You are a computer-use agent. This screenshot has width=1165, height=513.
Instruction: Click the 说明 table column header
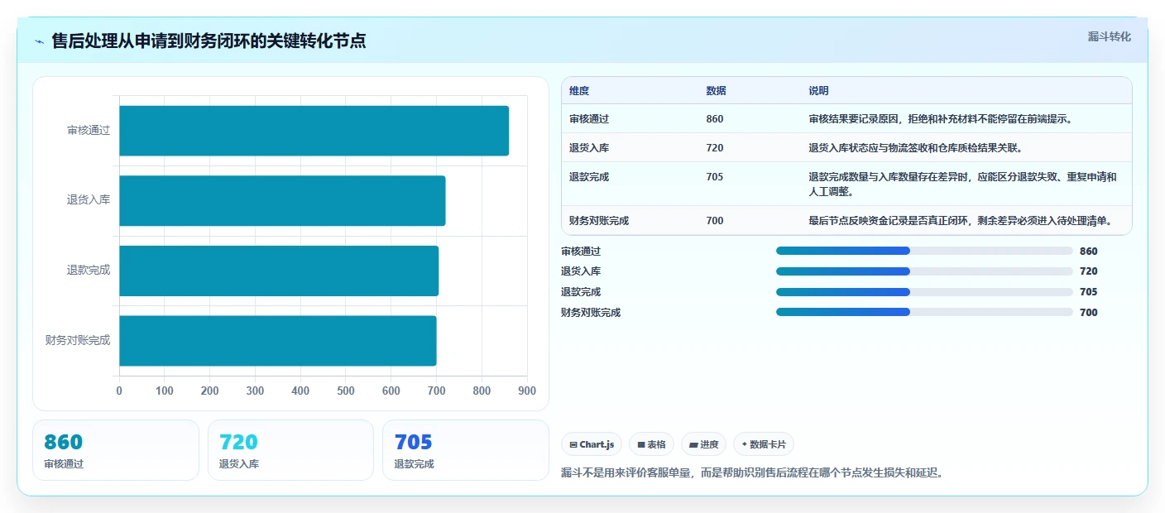point(819,91)
